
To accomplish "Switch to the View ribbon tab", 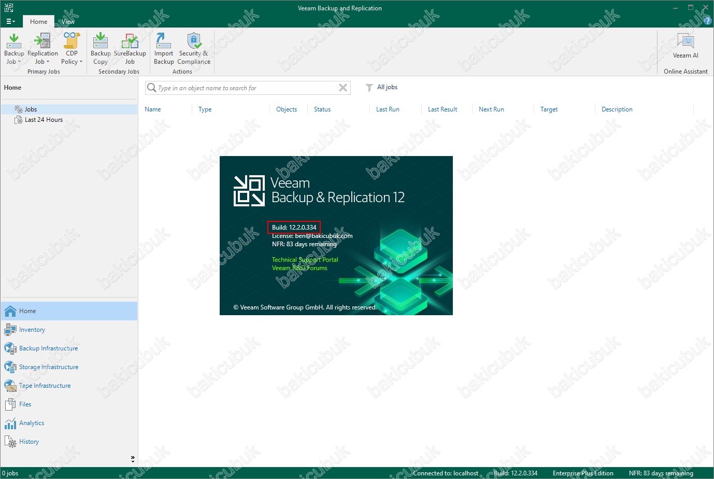I will (68, 22).
